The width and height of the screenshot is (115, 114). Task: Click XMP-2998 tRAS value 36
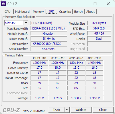point(94,83)
